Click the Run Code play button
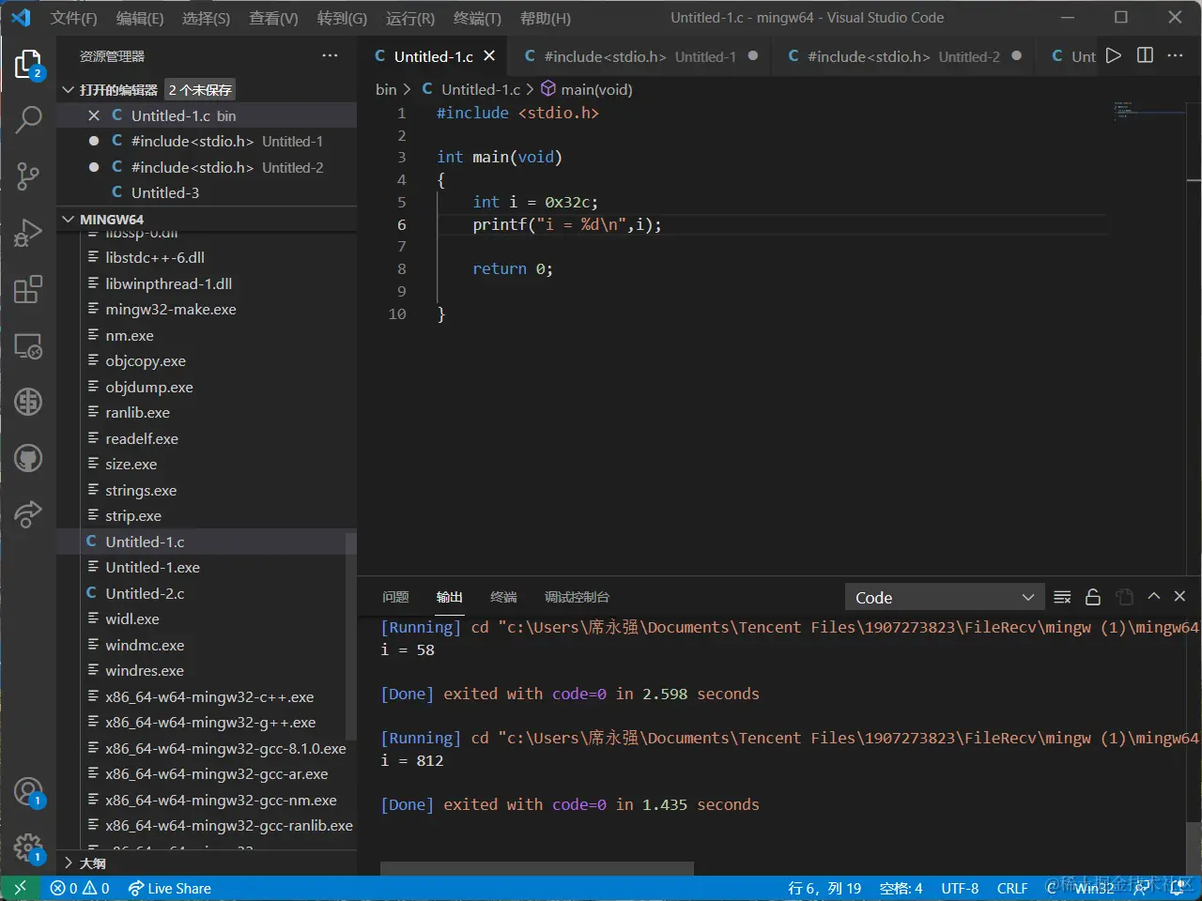Viewport: 1202px width, 901px height. tap(1113, 56)
